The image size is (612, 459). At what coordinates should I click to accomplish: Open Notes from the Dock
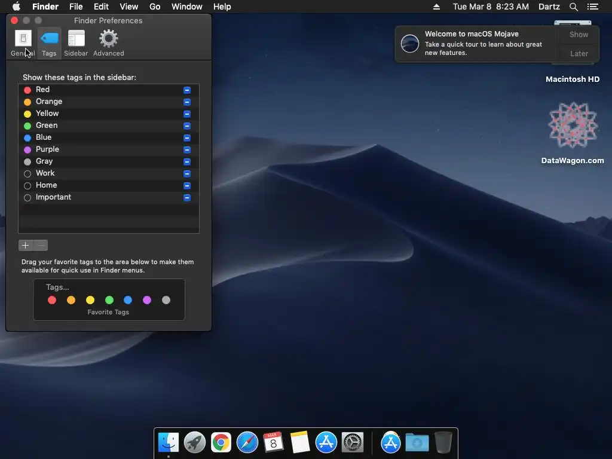(x=300, y=443)
